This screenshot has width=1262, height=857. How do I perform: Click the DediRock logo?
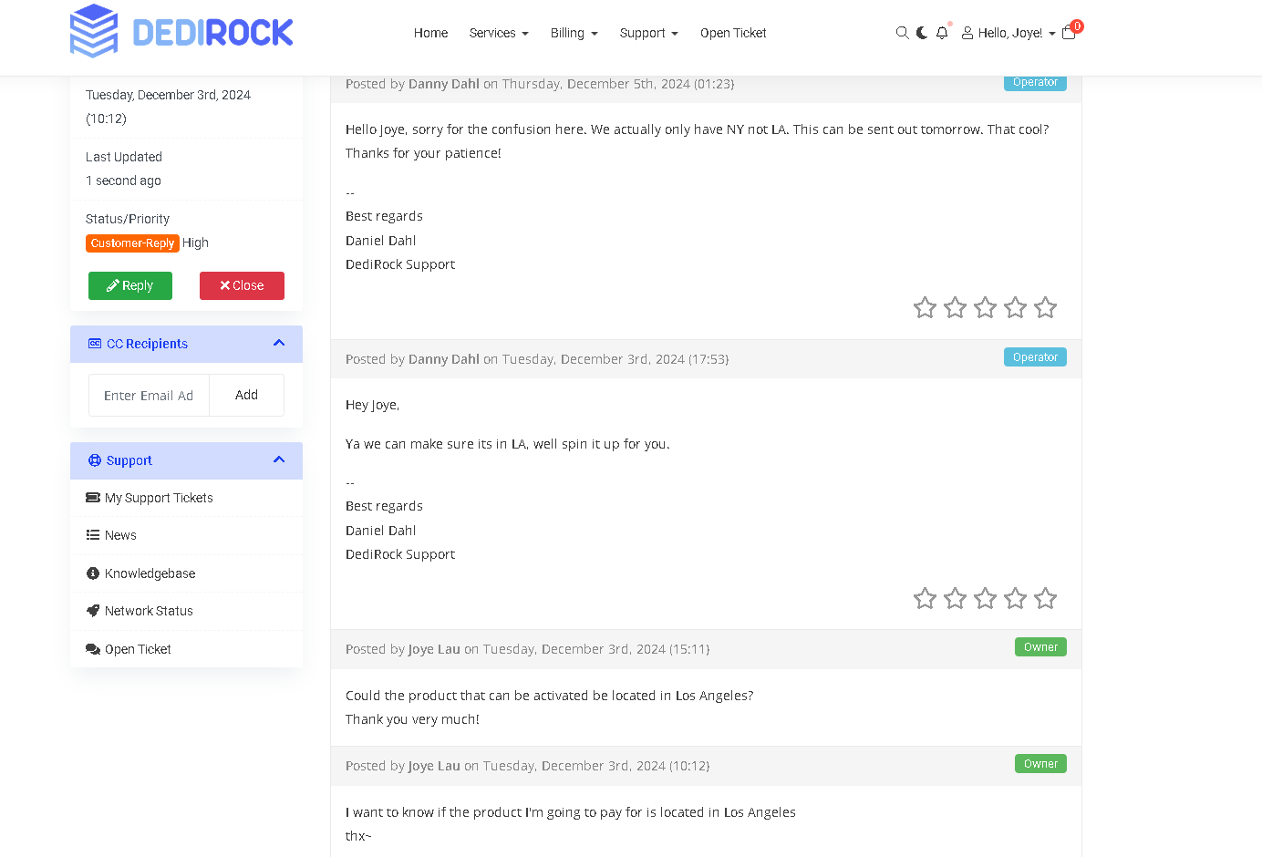[x=181, y=32]
